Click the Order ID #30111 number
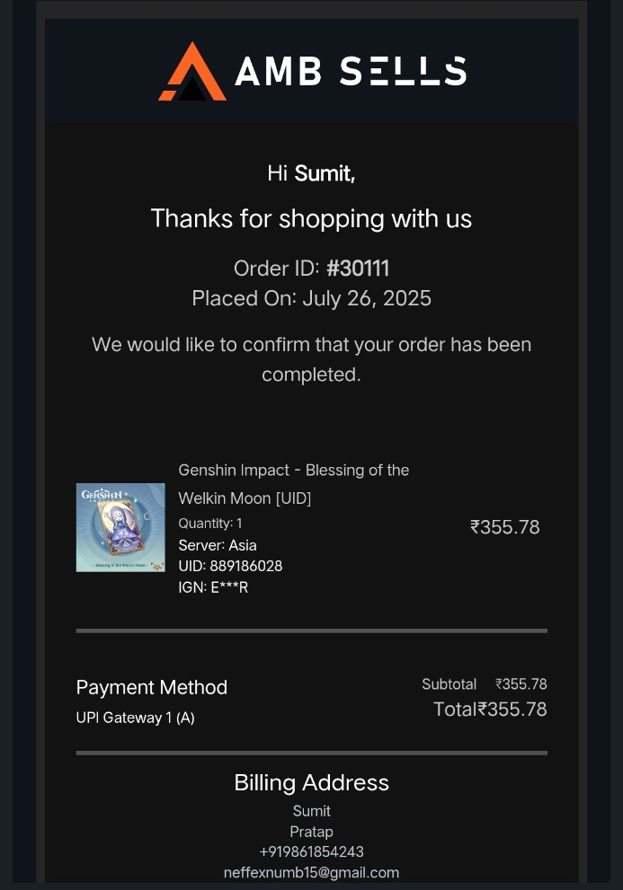This screenshot has width=623, height=890. [358, 269]
